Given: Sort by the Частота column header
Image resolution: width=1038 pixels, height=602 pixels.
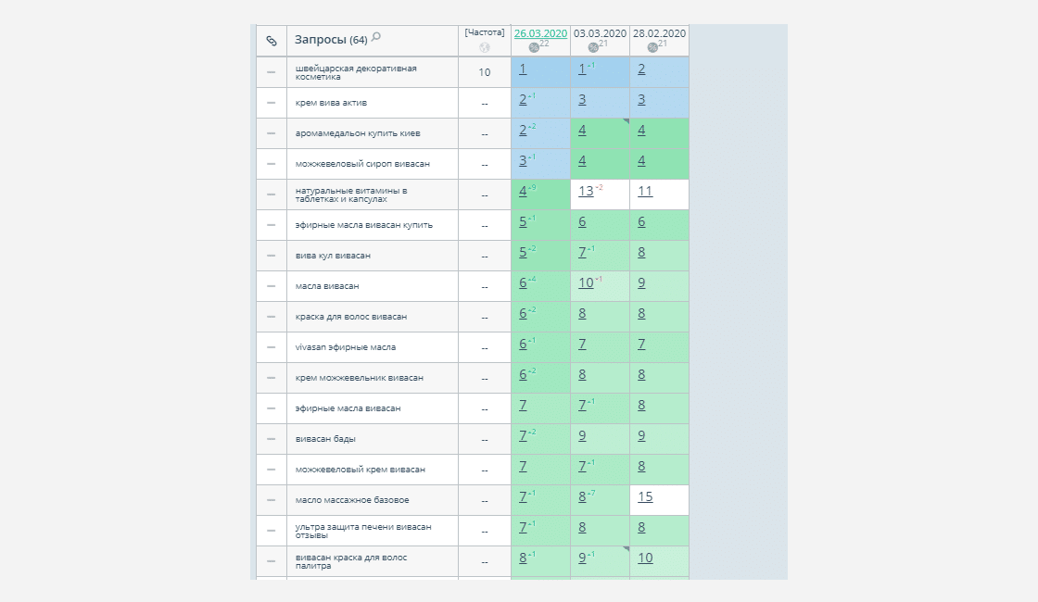Looking at the screenshot, I should (485, 32).
